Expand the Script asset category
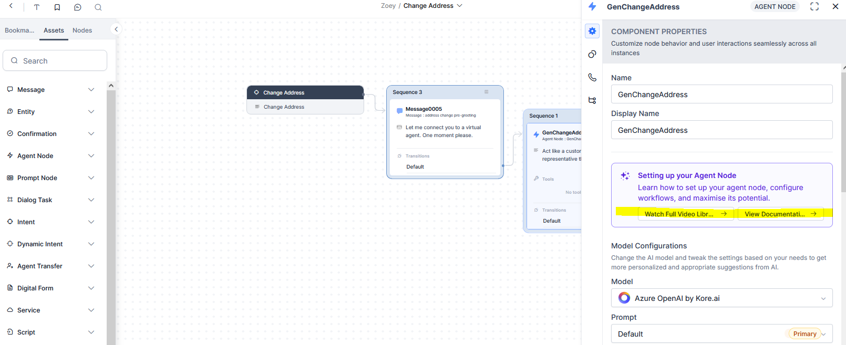846x345 pixels. tap(91, 332)
